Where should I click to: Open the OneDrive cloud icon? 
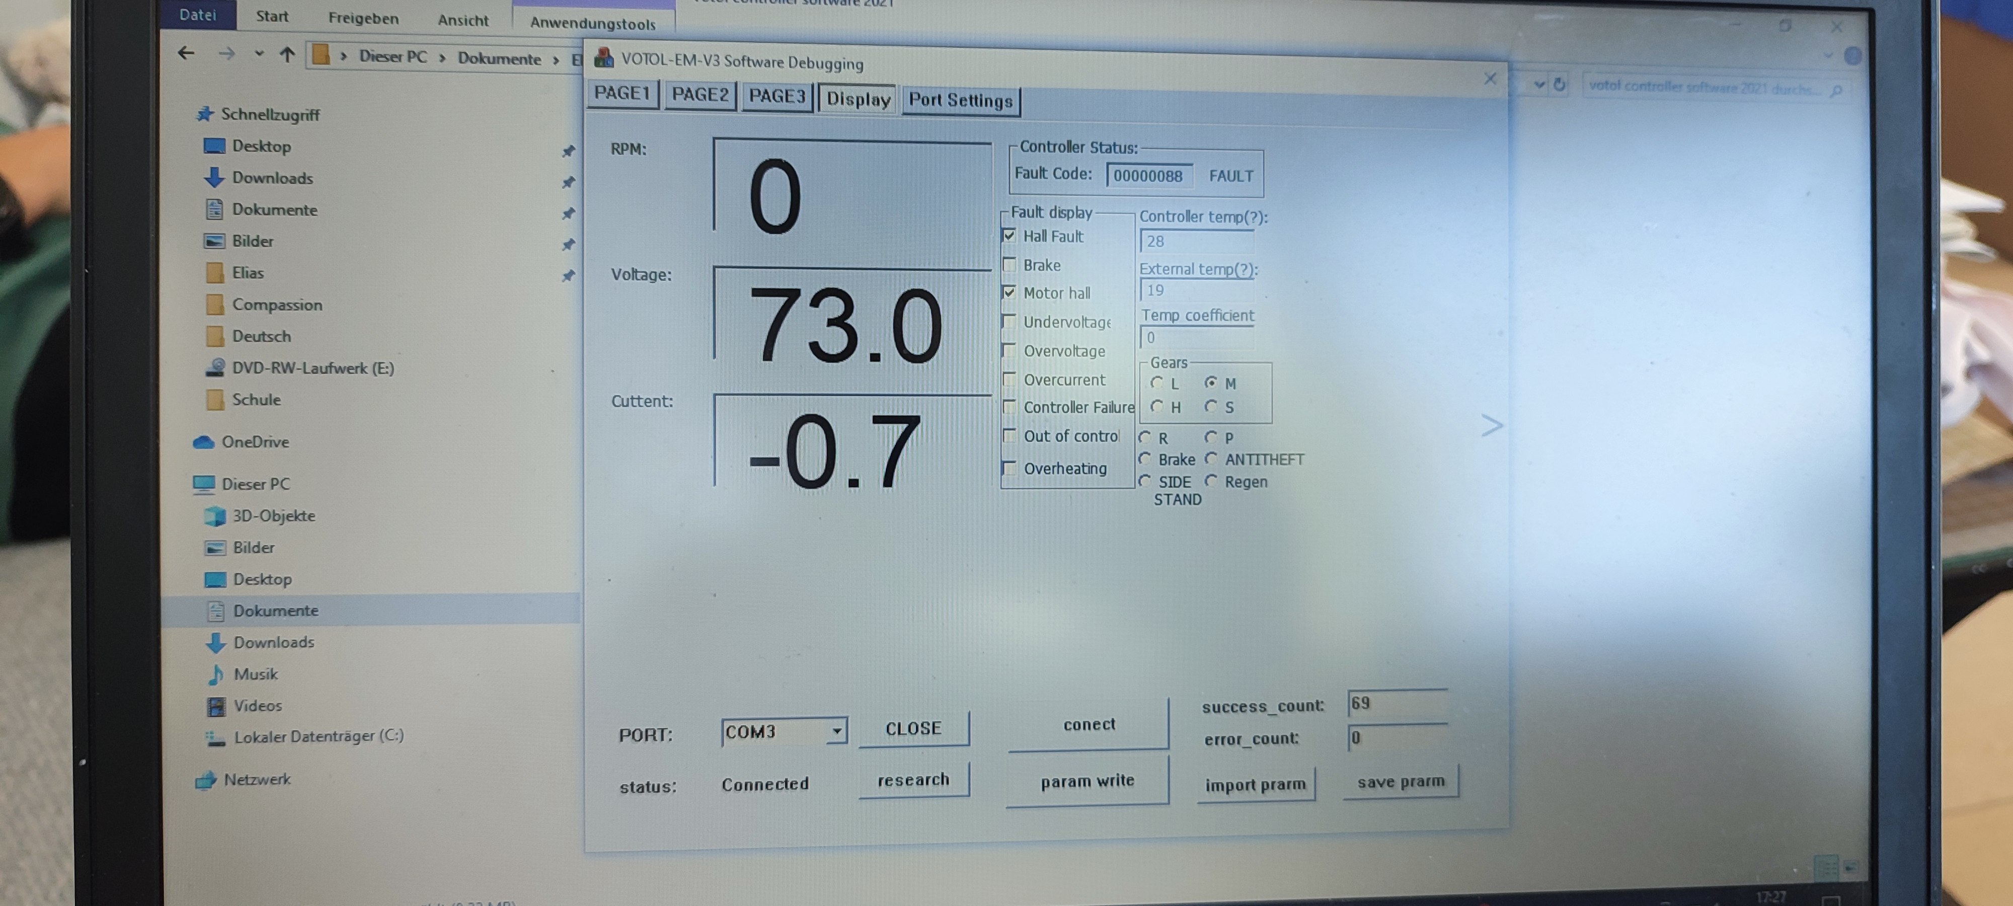[204, 441]
